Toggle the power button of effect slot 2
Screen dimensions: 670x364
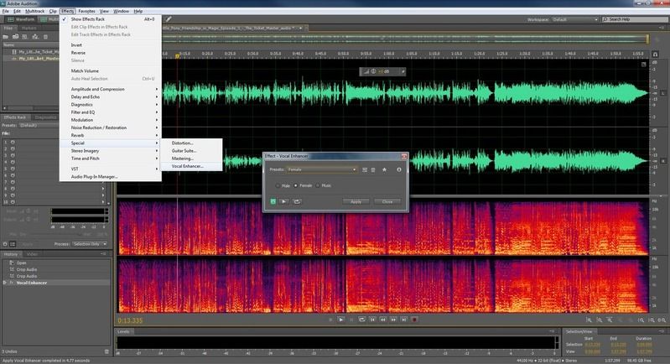[x=13, y=149]
